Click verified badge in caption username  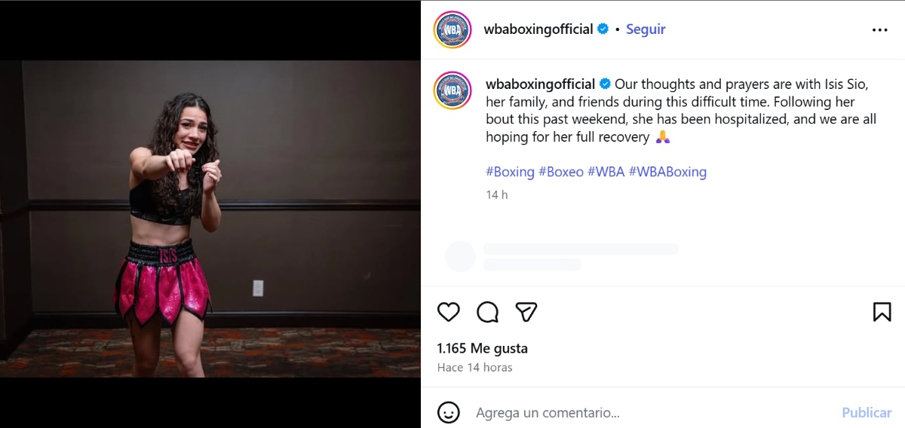[605, 84]
